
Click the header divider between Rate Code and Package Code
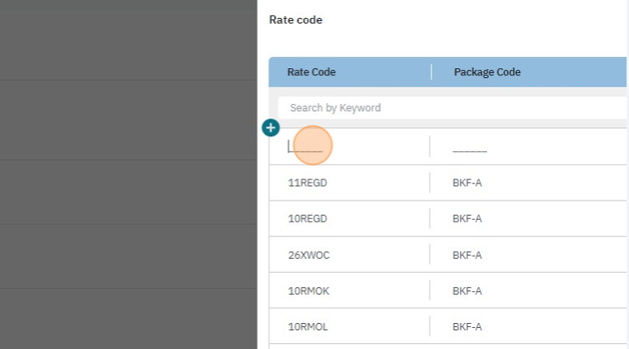431,72
